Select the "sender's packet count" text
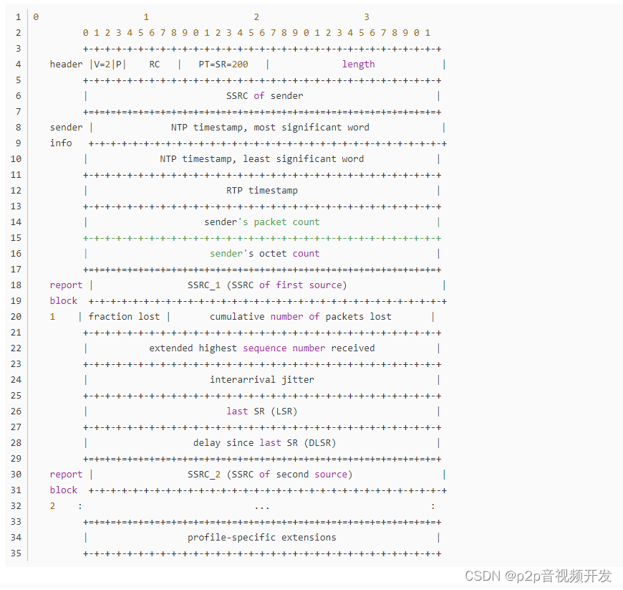Image resolution: width=623 pixels, height=590 pixels. pyautogui.click(x=264, y=222)
